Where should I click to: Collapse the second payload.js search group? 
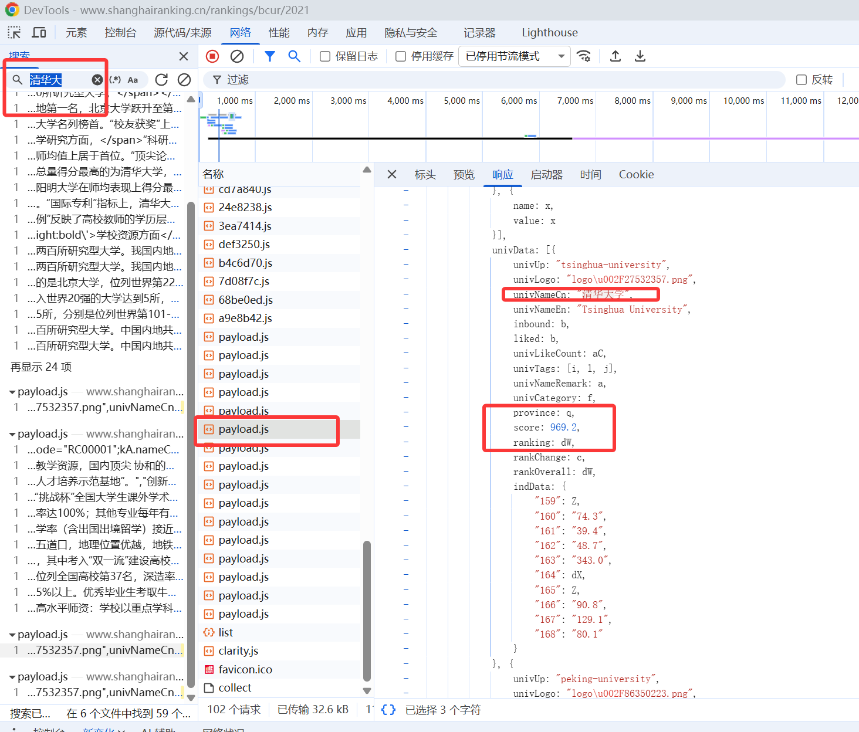pos(12,434)
